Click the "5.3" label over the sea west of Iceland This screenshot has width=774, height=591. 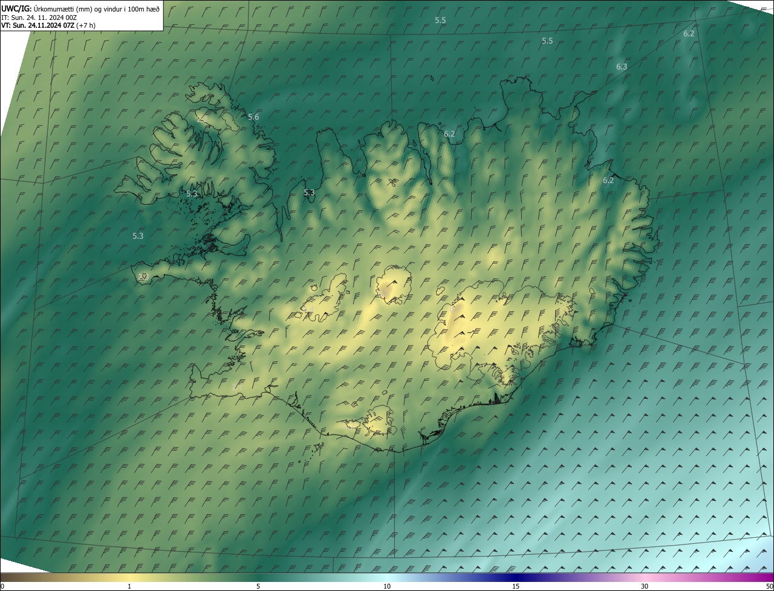pos(138,236)
